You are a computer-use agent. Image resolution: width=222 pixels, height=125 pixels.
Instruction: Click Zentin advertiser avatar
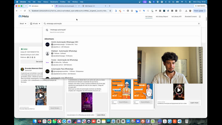(47, 44)
